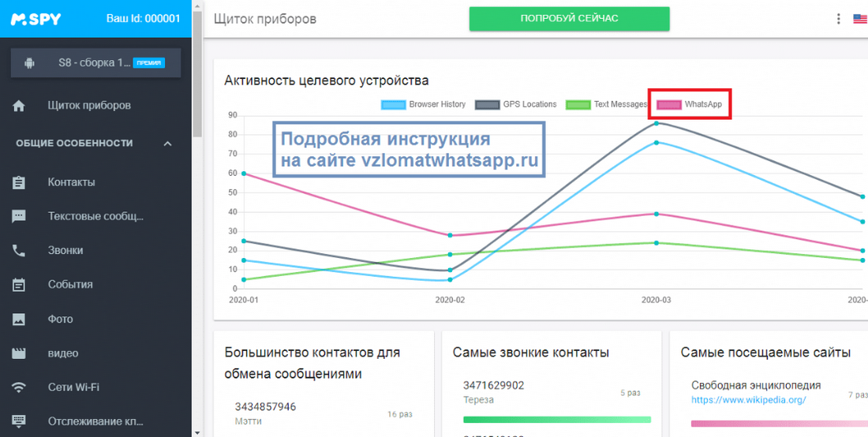The width and height of the screenshot is (868, 437).
Task: Open the S8 device selector
Action: pos(95,63)
